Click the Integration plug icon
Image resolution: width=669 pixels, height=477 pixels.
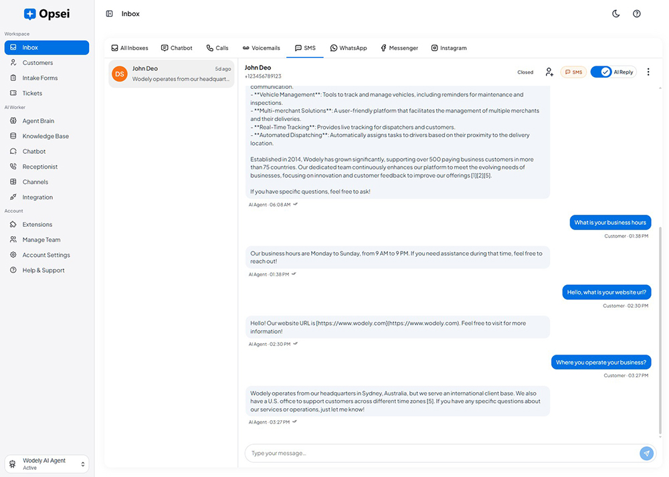13,197
